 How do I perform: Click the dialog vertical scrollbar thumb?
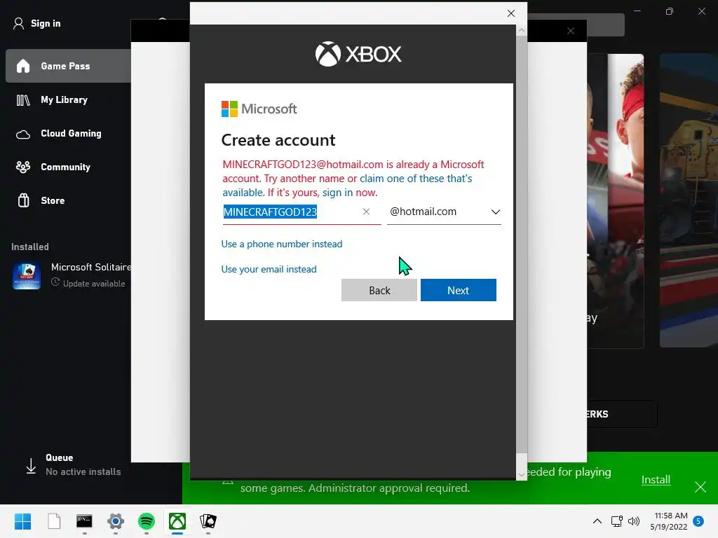coord(522,244)
